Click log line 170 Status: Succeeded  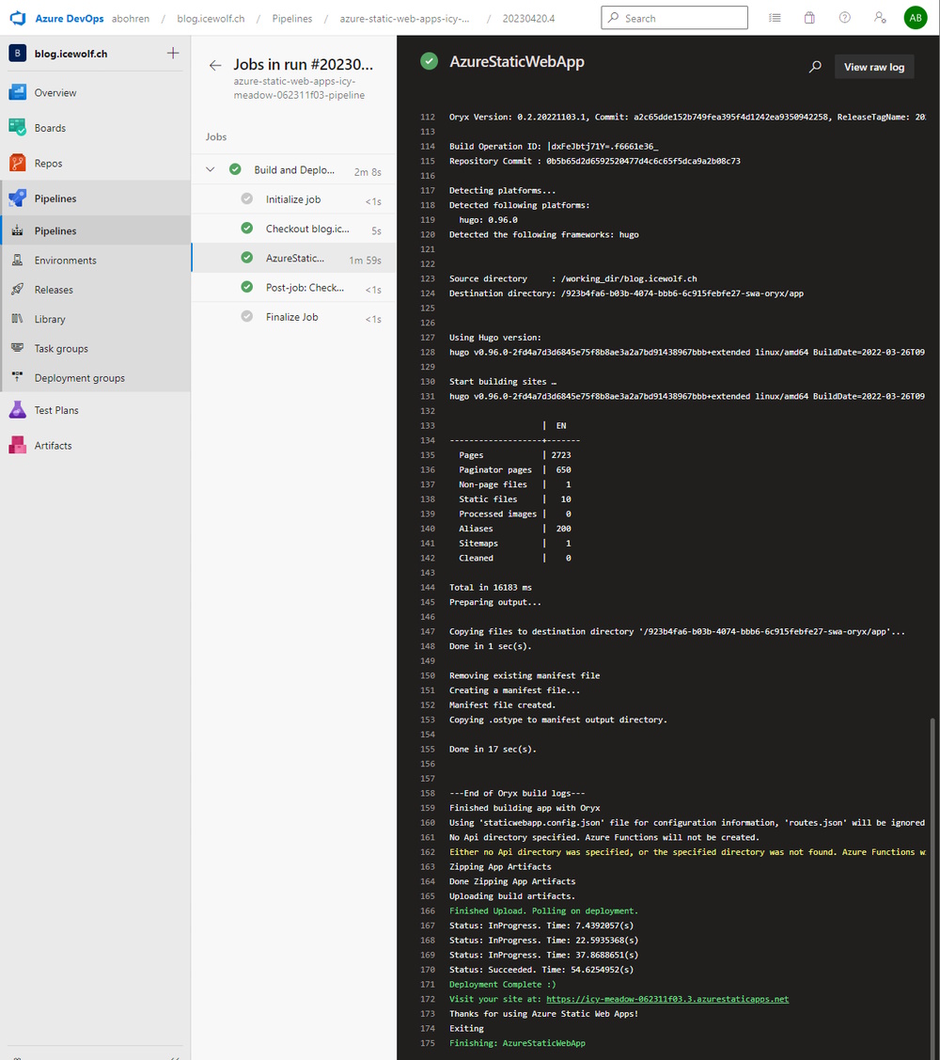(x=541, y=970)
